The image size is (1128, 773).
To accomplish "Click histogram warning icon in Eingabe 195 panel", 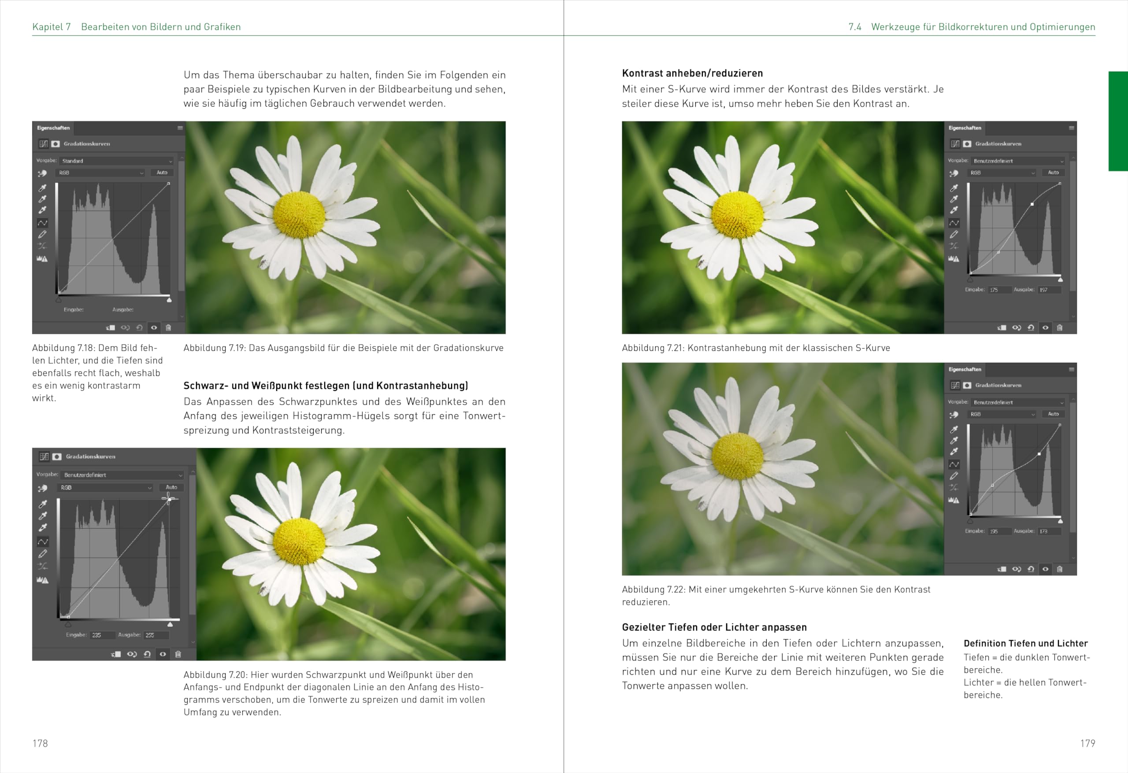I will point(954,500).
